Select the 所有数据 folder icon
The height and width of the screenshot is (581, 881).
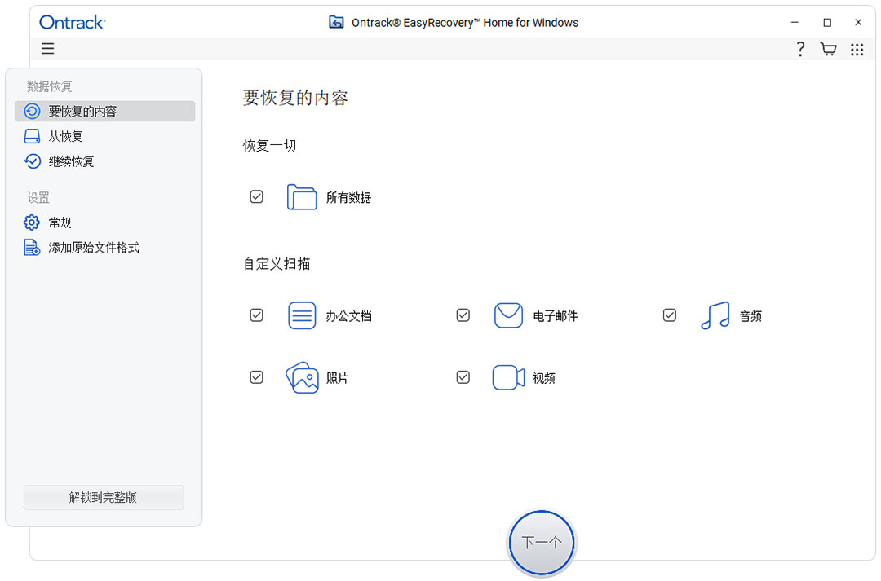(302, 196)
